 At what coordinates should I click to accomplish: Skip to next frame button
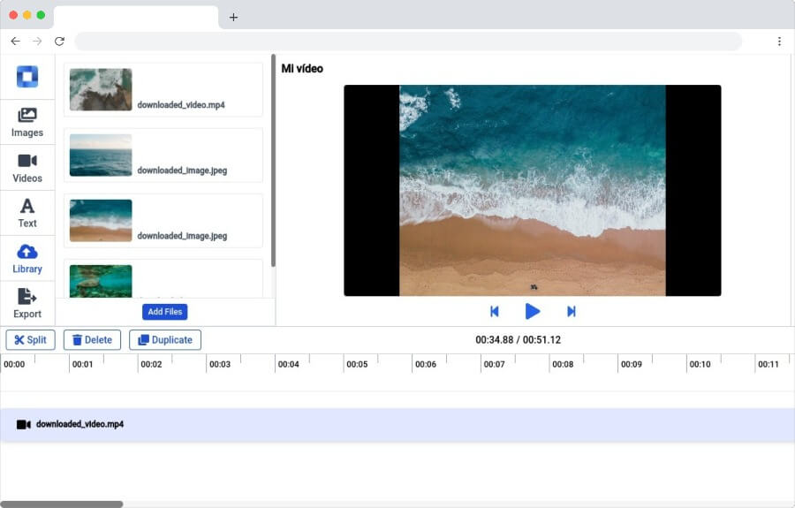click(x=571, y=311)
